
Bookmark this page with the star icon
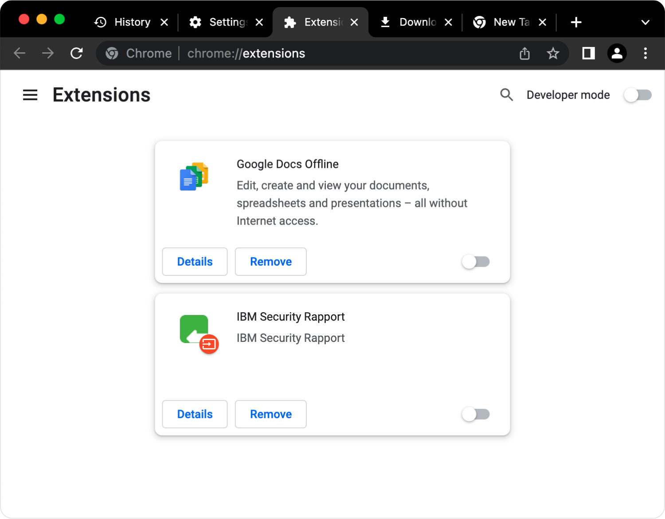tap(553, 54)
